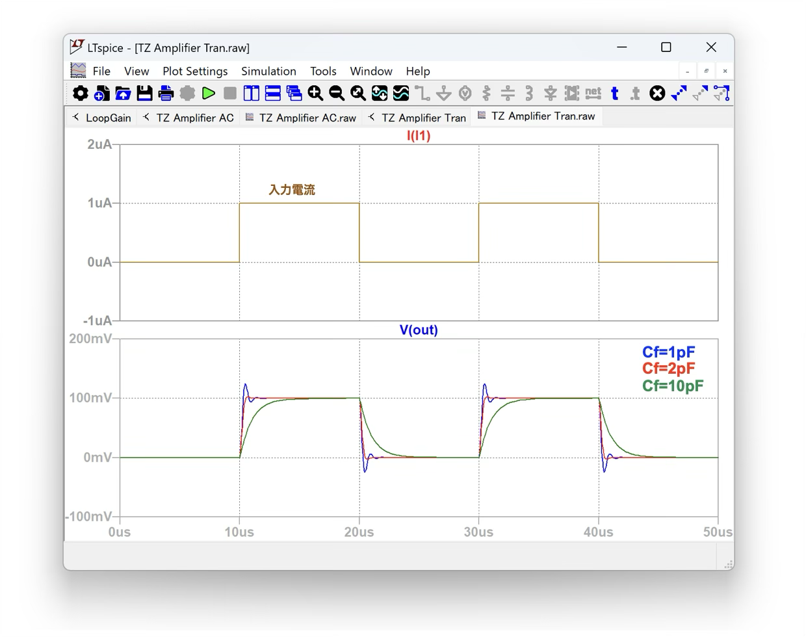The height and width of the screenshot is (637, 806).
Task: Click the V(out) trace label
Action: (419, 330)
